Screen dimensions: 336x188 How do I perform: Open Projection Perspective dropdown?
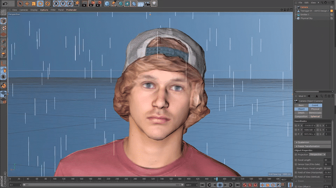[x=317, y=154]
